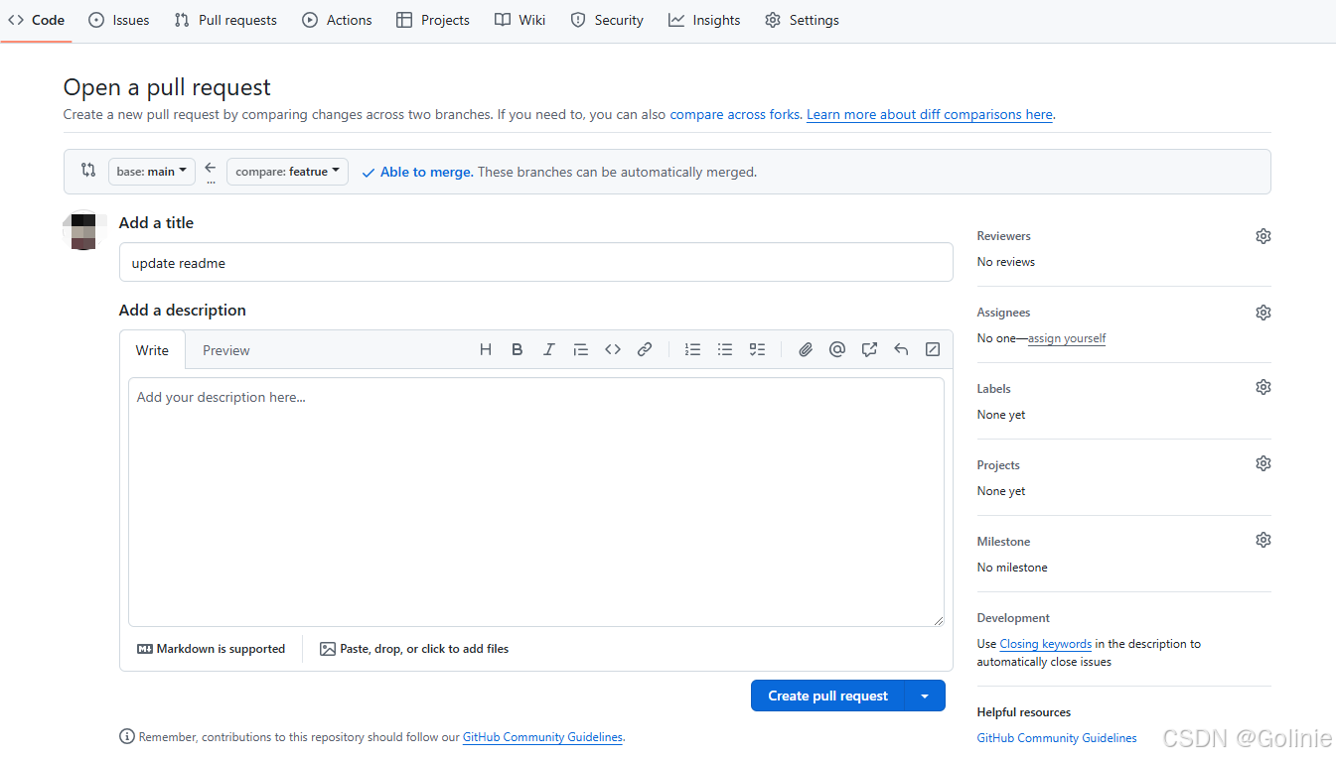The height and width of the screenshot is (760, 1336).
Task: Open Learn more about diff comparisons link
Action: [930, 114]
